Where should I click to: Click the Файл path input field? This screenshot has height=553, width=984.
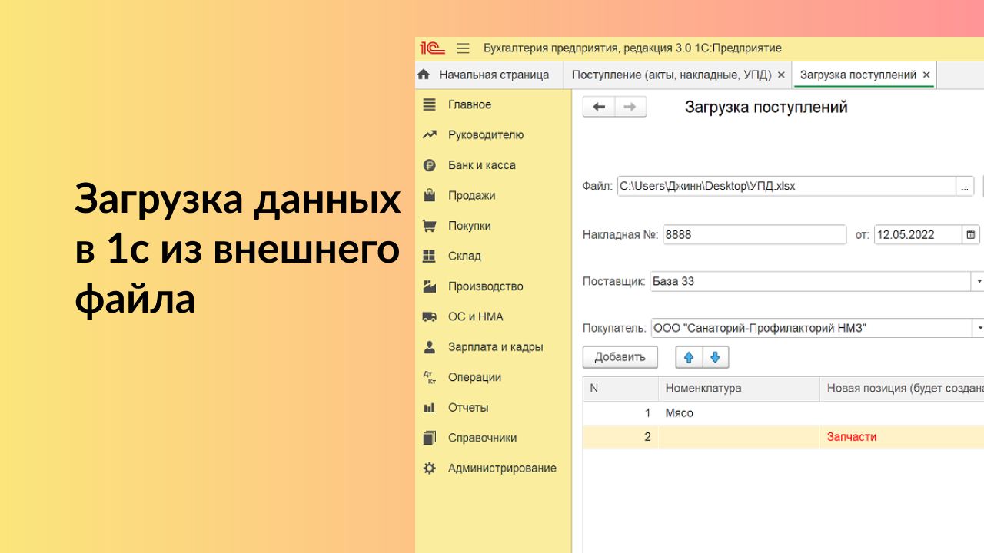click(787, 187)
